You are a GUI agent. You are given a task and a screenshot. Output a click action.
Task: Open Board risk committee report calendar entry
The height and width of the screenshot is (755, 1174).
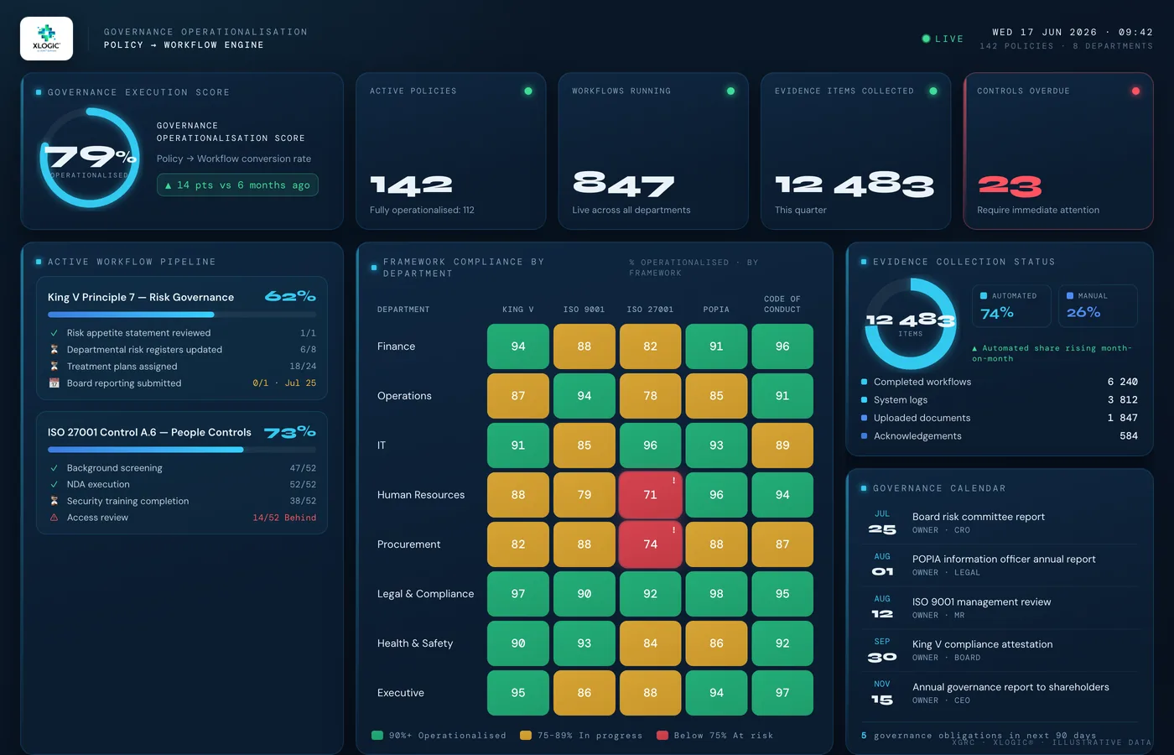(x=1000, y=523)
